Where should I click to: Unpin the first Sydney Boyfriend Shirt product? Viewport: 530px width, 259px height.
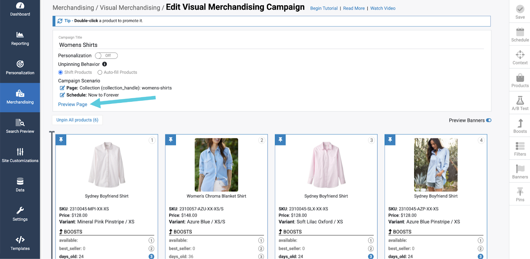click(61, 140)
